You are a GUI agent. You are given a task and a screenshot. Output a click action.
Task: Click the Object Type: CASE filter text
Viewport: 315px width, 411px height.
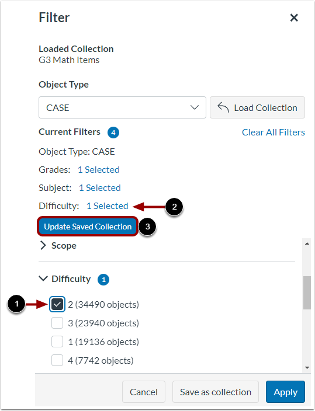(x=77, y=152)
